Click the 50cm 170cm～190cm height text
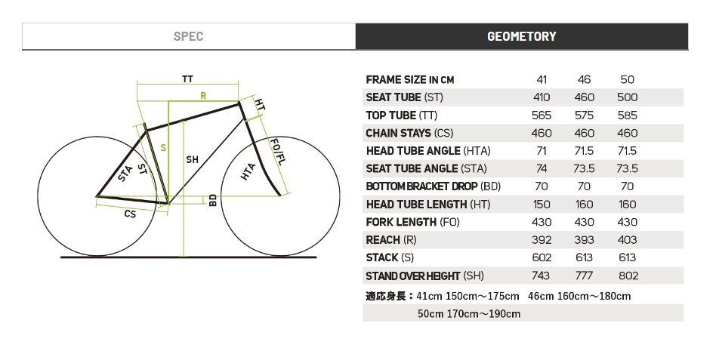The width and height of the screenshot is (719, 348). click(x=469, y=314)
